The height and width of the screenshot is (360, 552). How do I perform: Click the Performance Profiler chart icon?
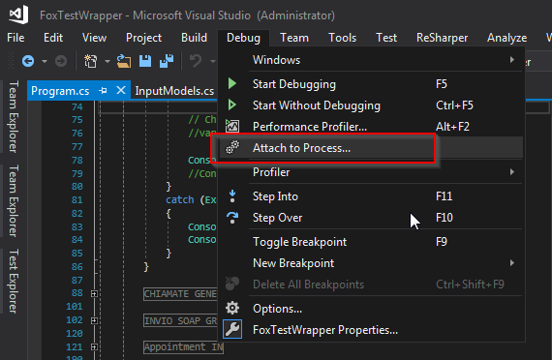pos(232,126)
